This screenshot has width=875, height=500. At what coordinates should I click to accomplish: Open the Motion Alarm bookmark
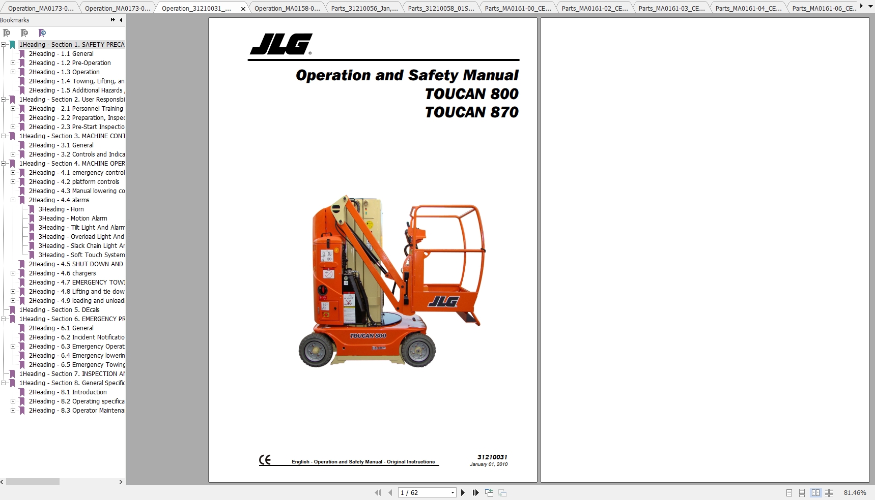point(73,218)
